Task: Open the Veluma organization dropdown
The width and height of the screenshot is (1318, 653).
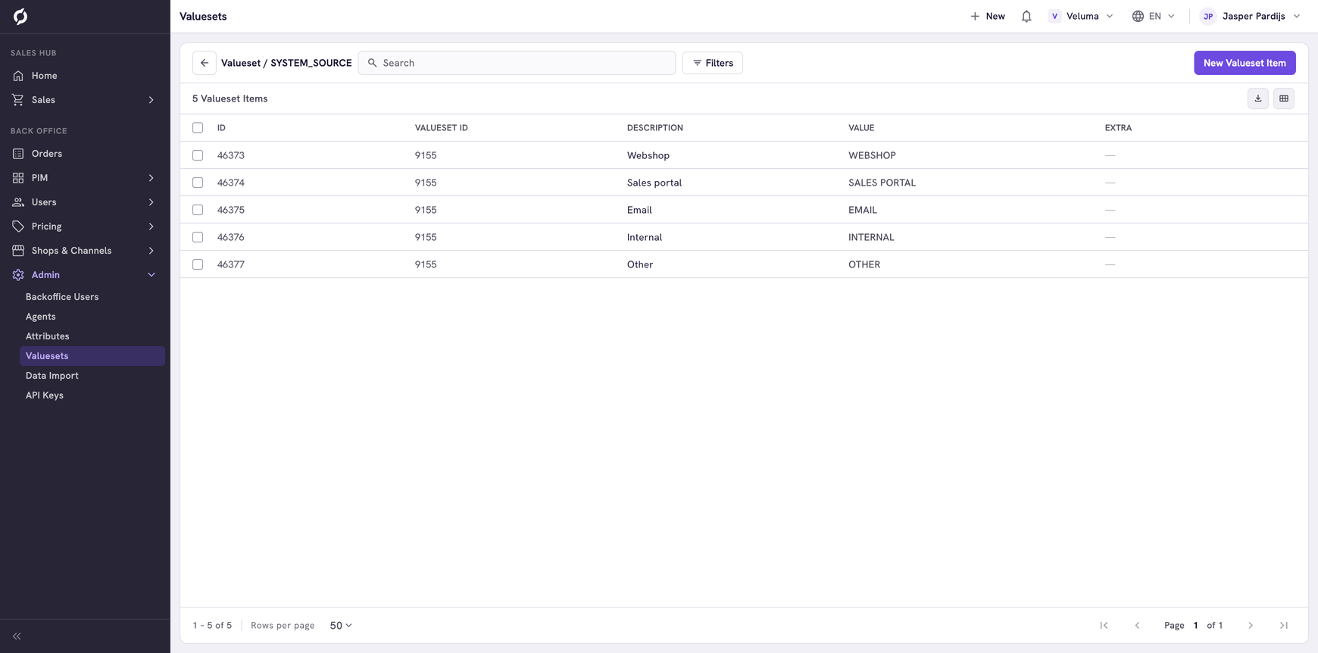Action: click(x=1081, y=16)
